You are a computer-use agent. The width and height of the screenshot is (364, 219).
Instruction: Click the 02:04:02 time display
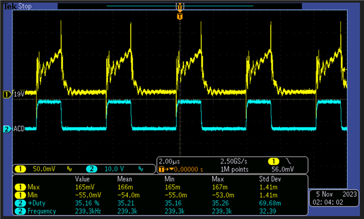(328, 203)
